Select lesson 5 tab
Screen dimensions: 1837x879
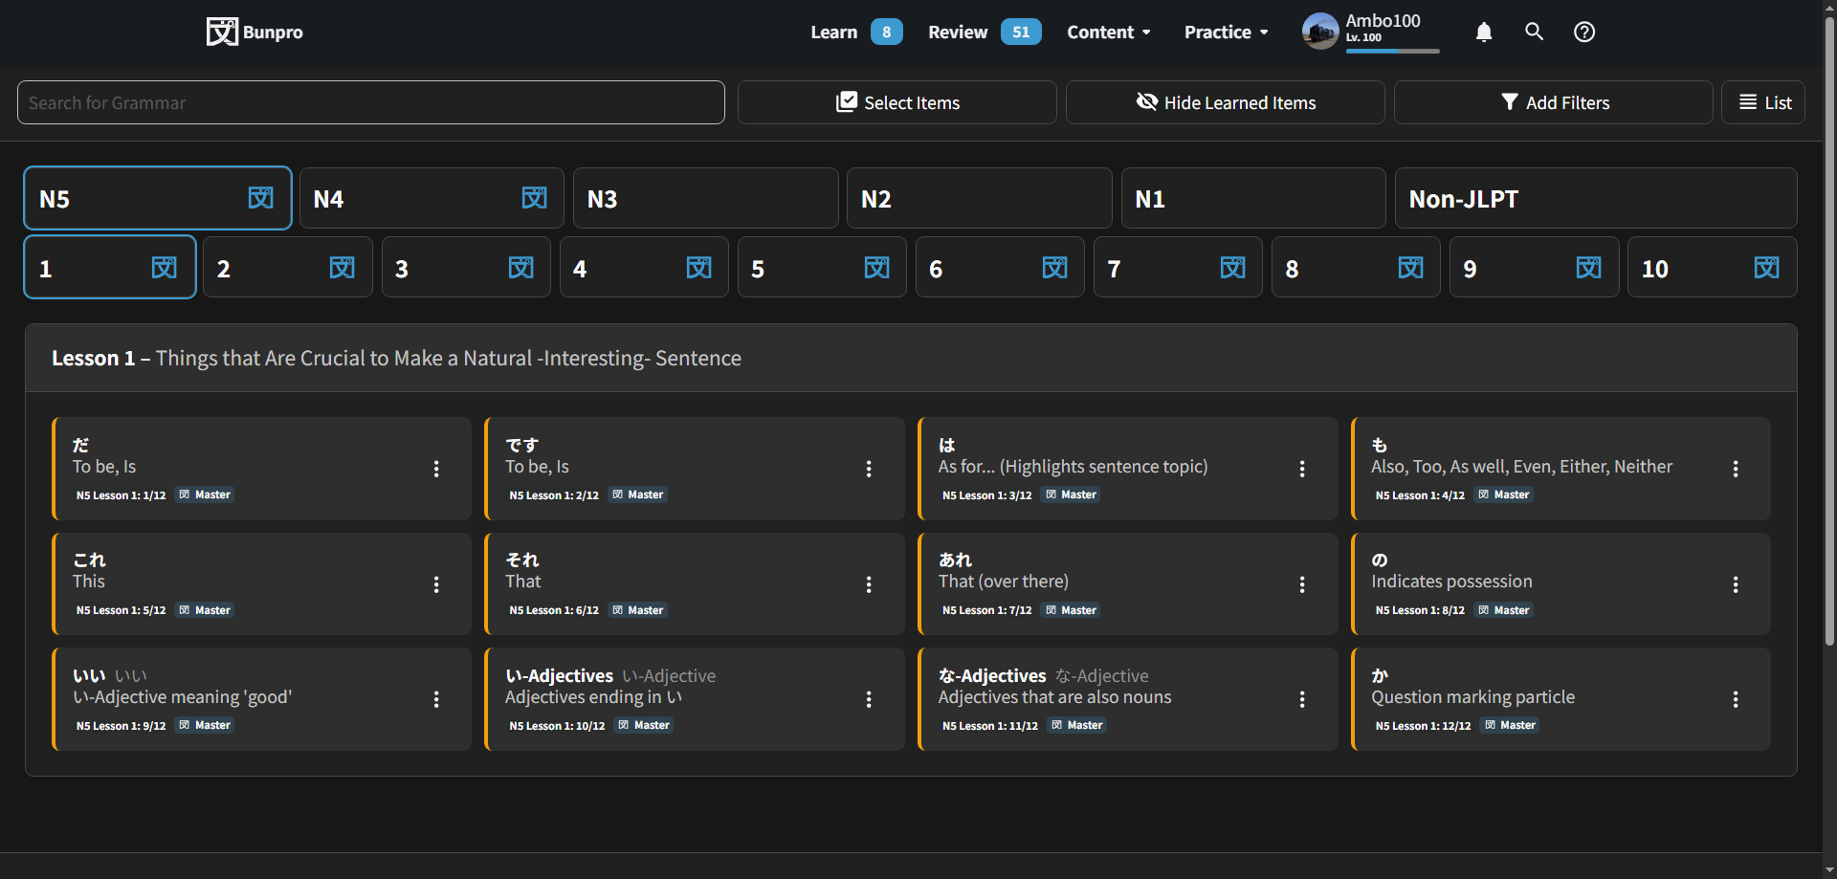[821, 268]
